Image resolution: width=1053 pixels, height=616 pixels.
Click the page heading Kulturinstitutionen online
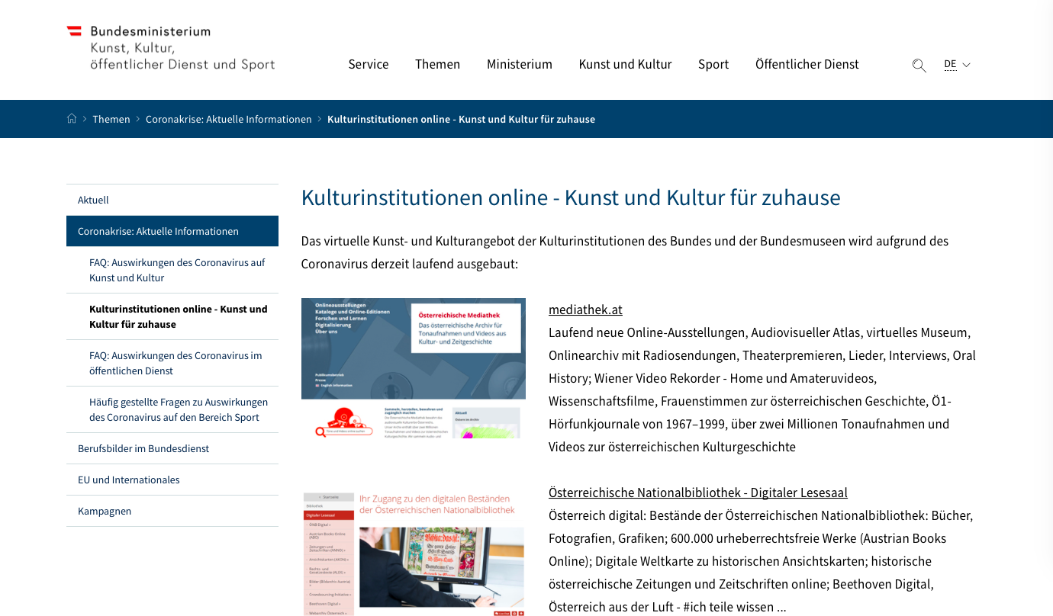tap(571, 197)
